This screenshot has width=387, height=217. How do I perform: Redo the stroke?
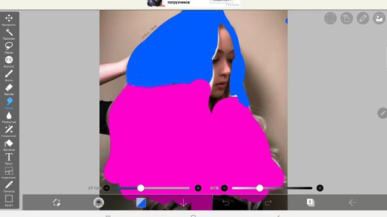[x=268, y=203]
